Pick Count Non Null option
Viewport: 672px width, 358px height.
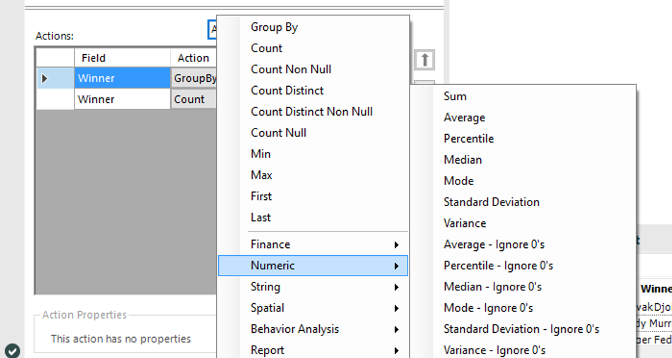(291, 70)
